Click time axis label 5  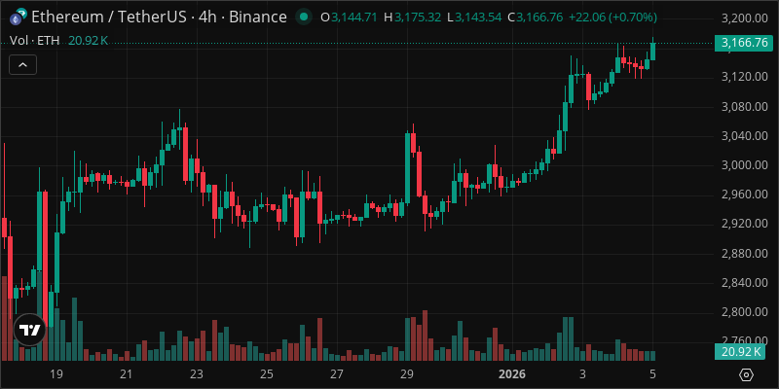[x=653, y=373]
